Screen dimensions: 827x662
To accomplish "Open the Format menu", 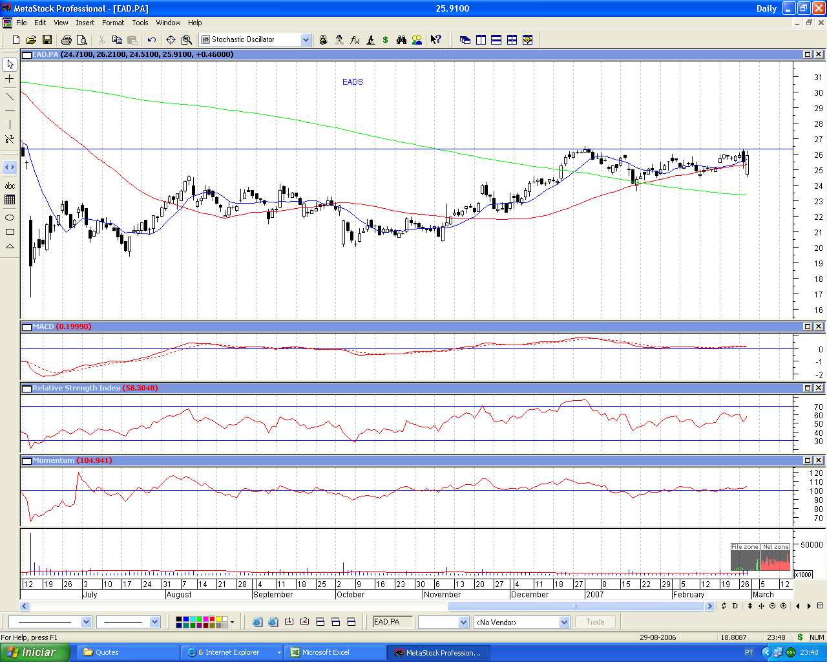I will point(113,23).
